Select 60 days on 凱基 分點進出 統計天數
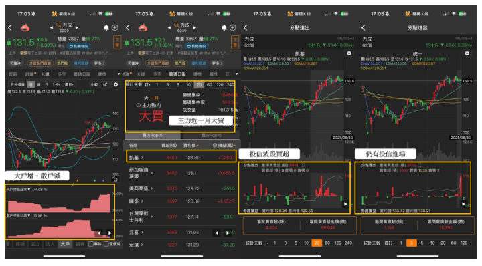The width and height of the screenshot is (482, 266). coord(327,243)
